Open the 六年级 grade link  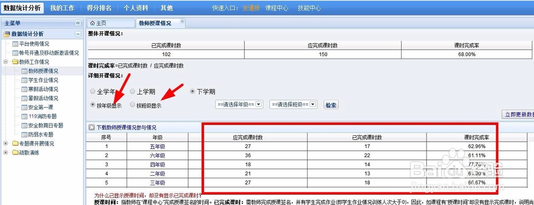(x=158, y=155)
